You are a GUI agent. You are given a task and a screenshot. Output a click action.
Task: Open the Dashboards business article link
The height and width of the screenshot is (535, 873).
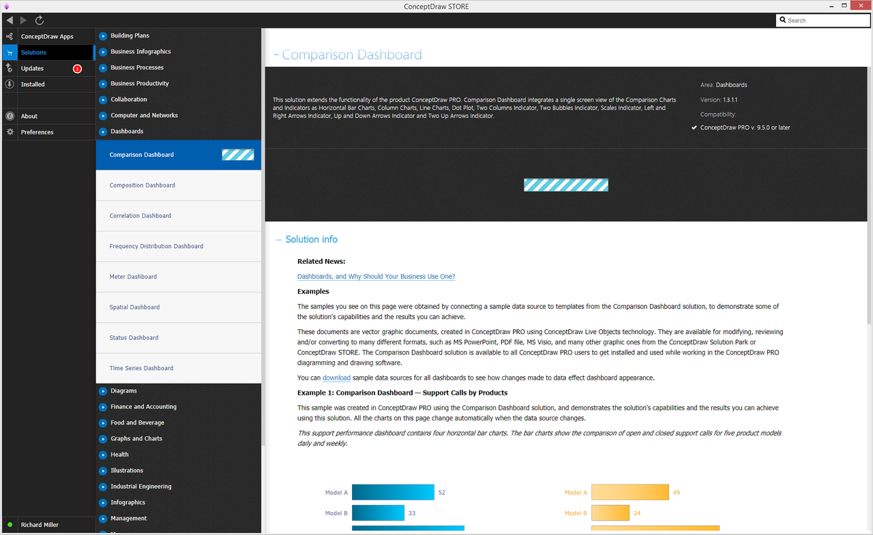pos(376,277)
